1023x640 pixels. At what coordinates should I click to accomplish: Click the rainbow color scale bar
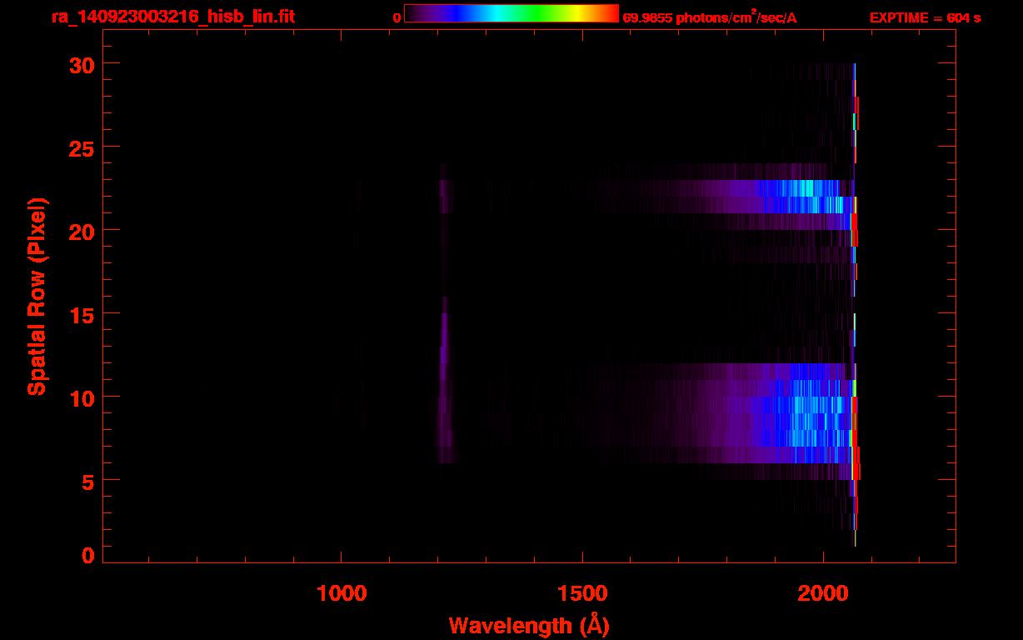pos(511,13)
